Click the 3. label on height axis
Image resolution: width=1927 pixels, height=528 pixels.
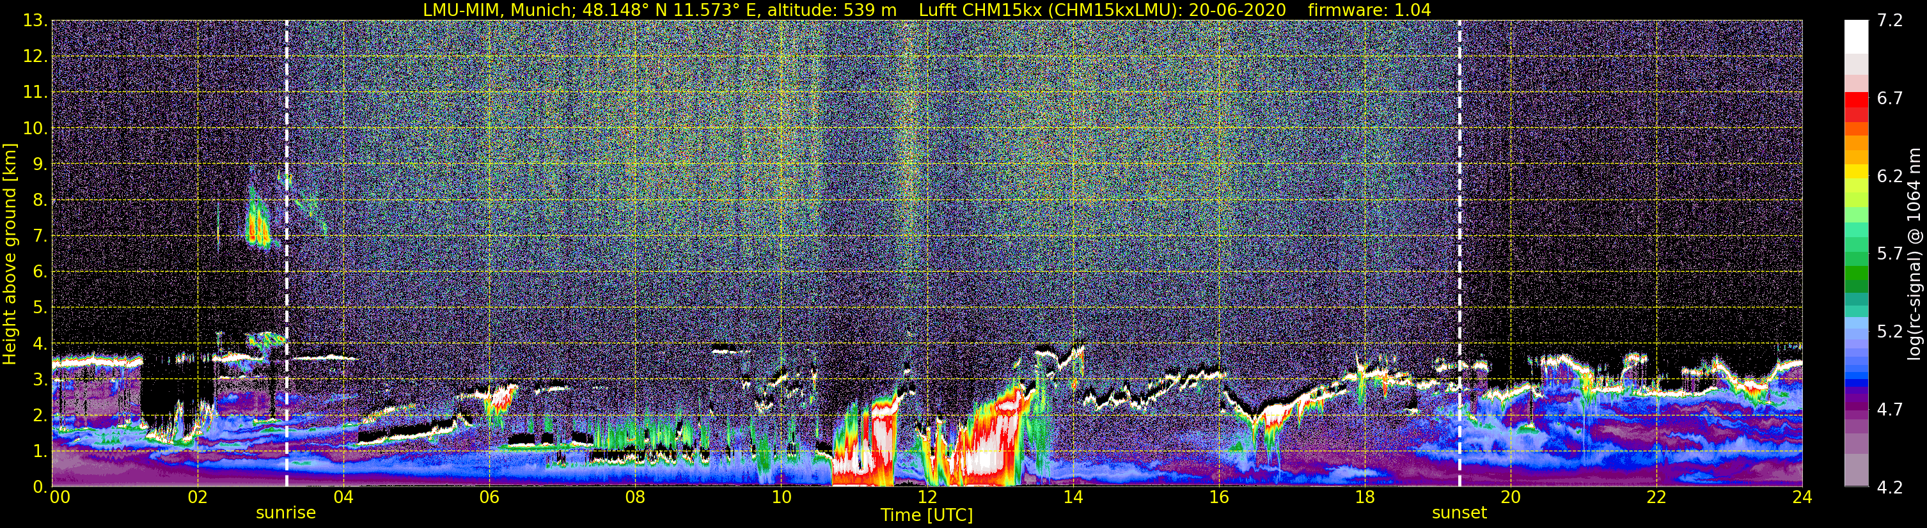point(40,379)
